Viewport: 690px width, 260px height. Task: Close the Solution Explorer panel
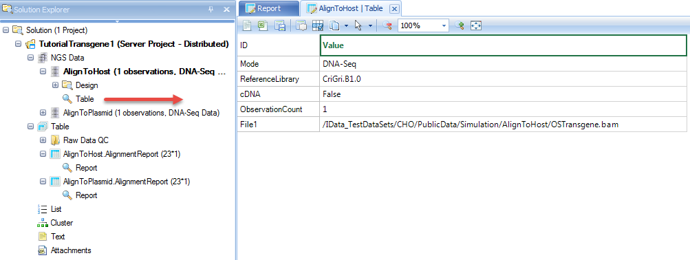click(226, 10)
